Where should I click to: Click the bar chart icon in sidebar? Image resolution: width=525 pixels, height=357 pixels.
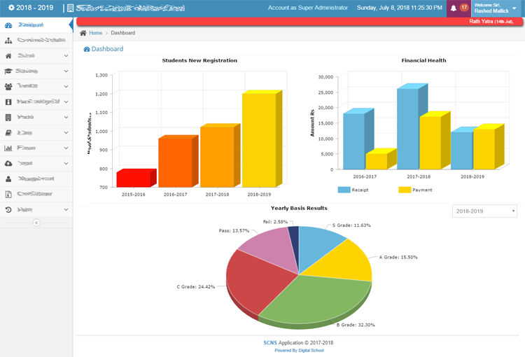(x=8, y=148)
